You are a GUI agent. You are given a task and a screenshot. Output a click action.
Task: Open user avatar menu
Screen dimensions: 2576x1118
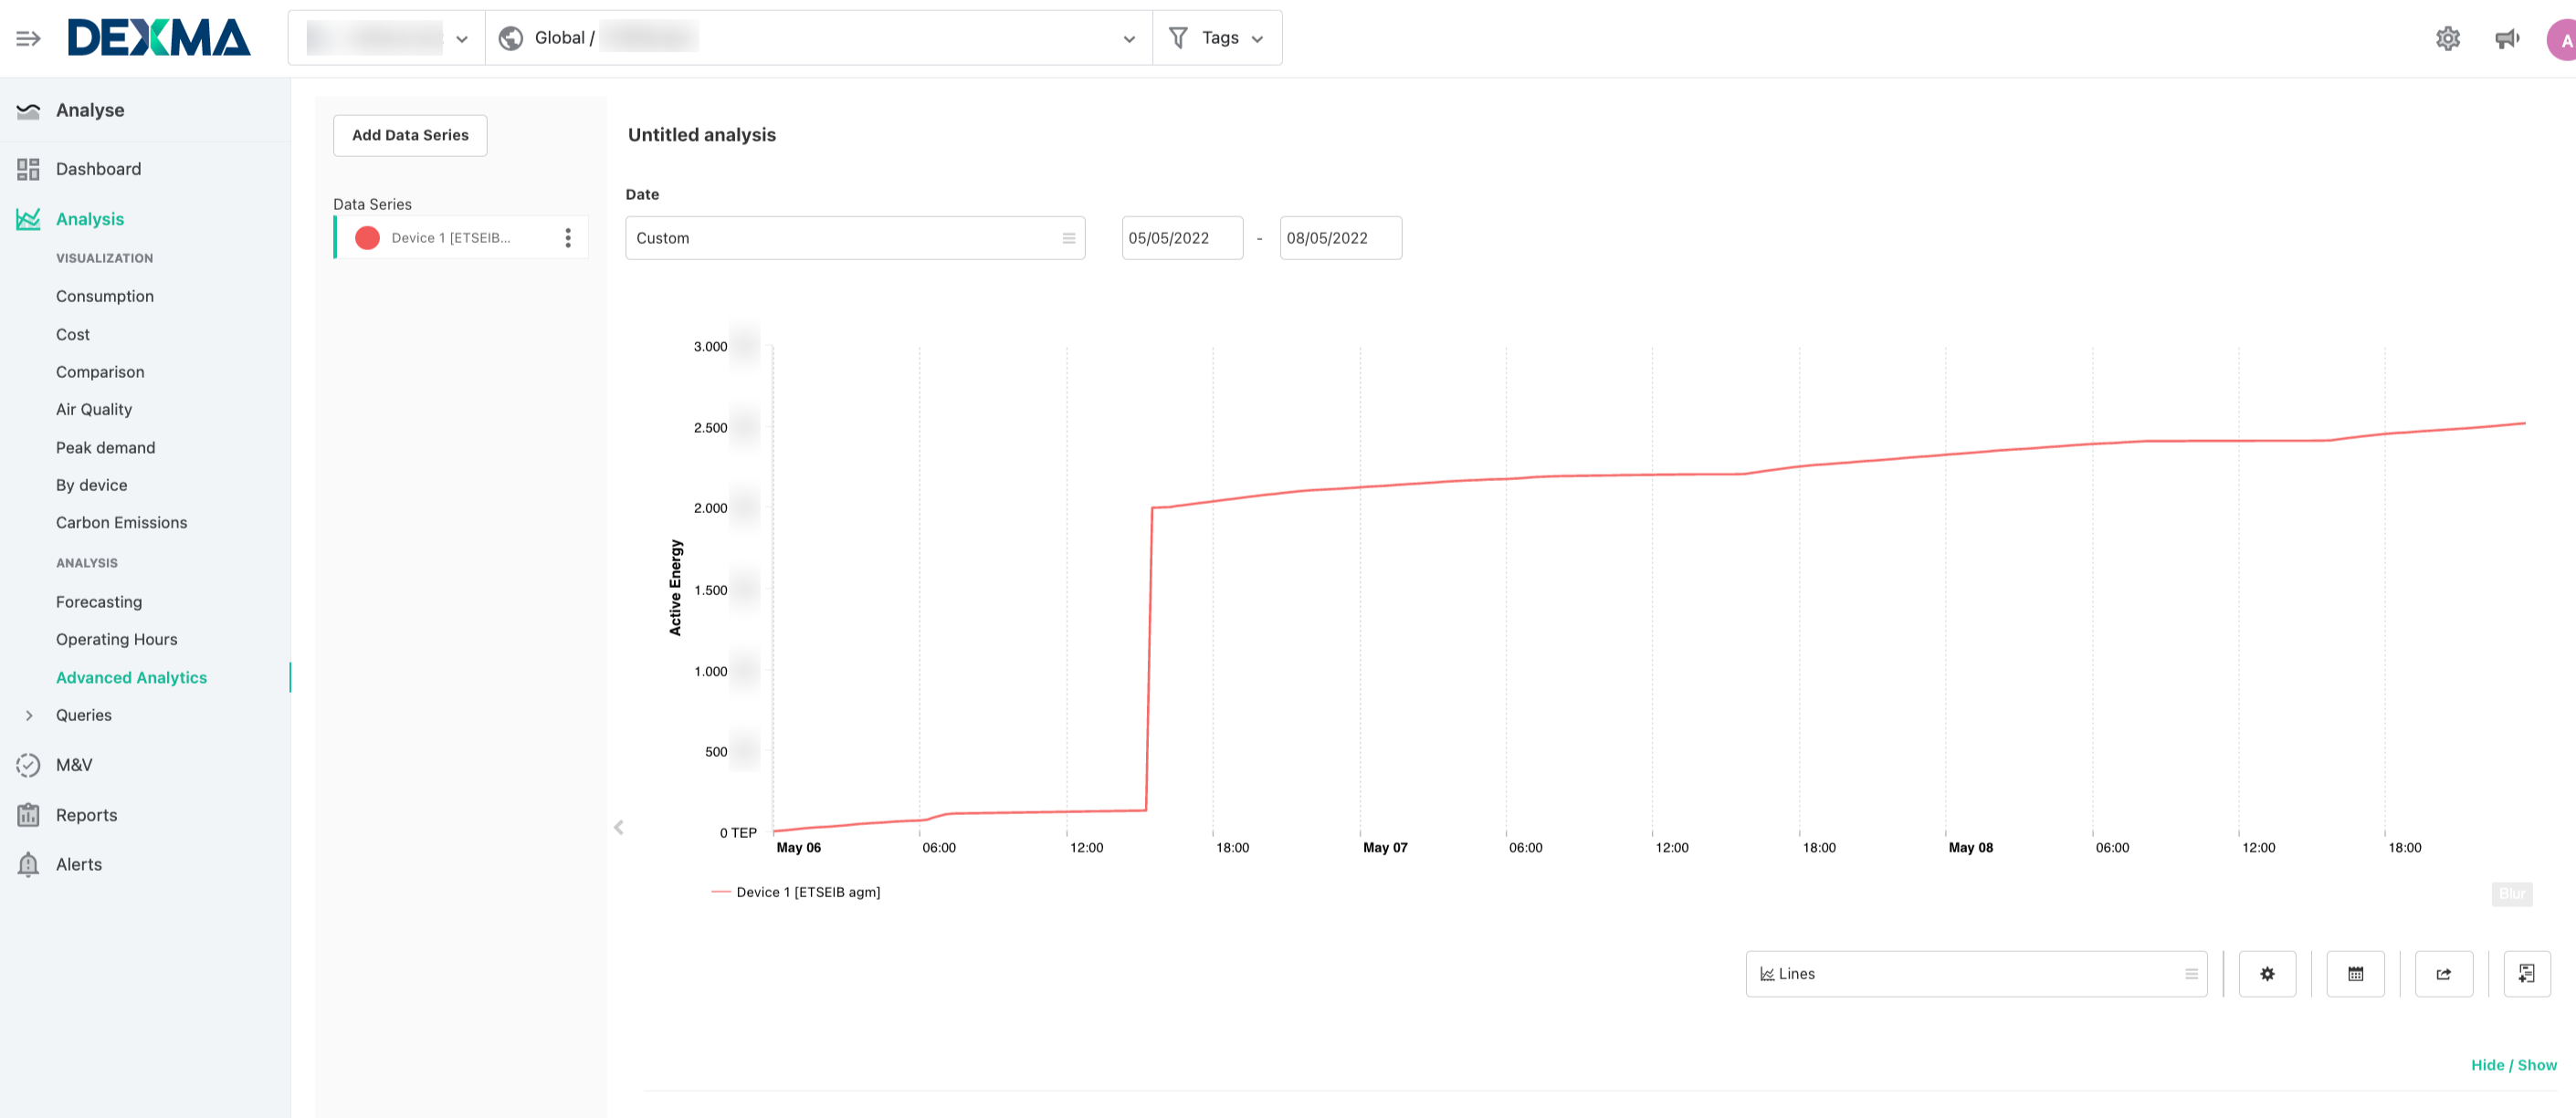coord(2563,40)
